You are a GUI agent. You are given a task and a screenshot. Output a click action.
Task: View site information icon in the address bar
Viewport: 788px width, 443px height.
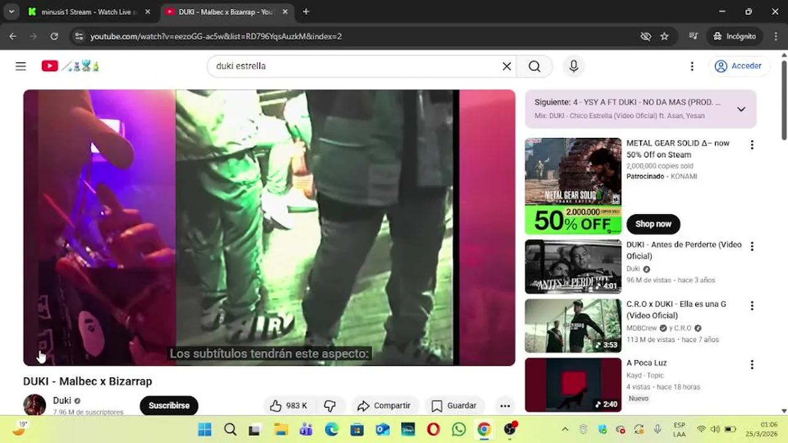pos(78,36)
